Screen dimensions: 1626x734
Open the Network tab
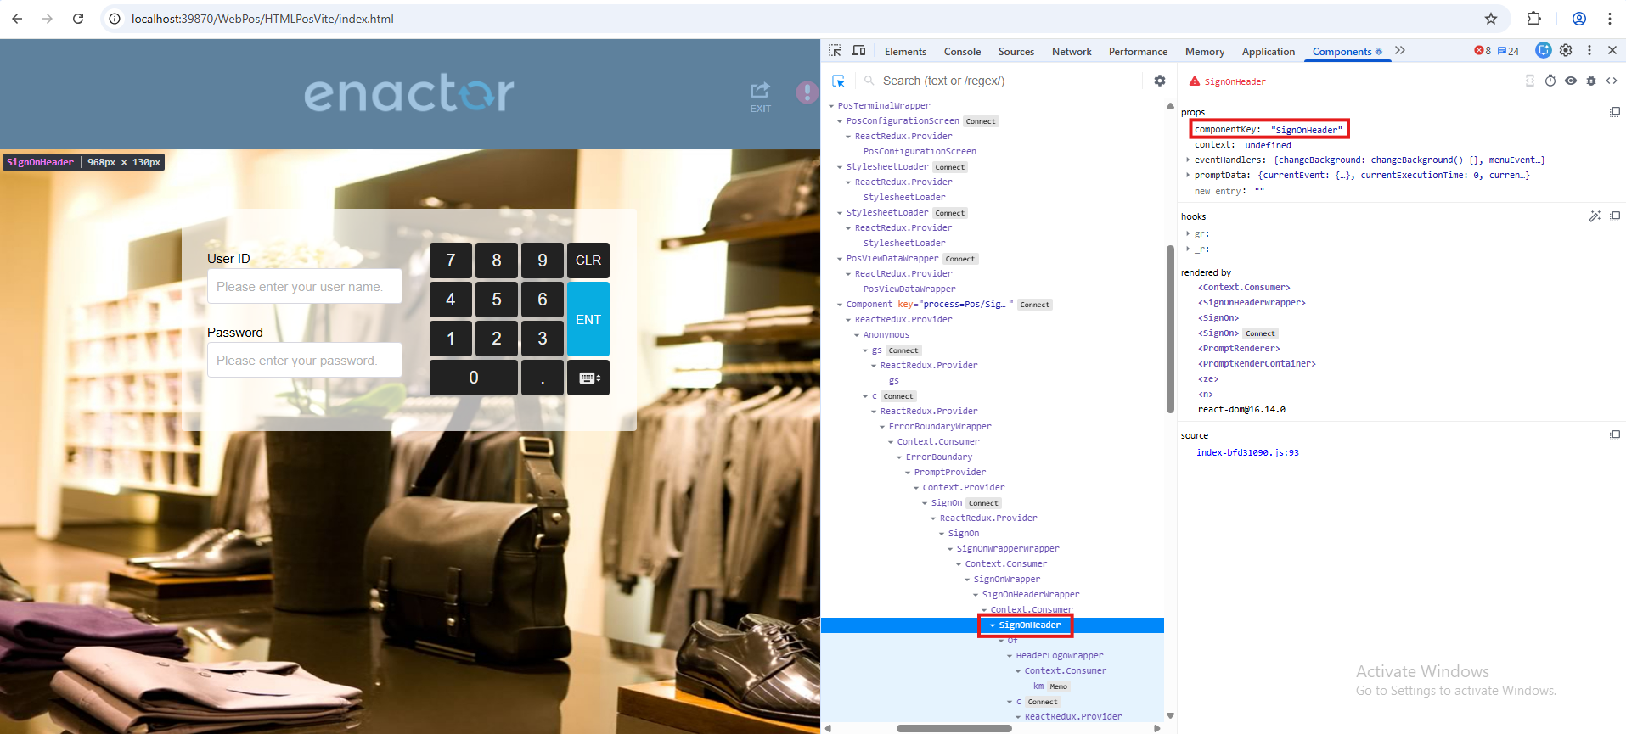point(1072,52)
